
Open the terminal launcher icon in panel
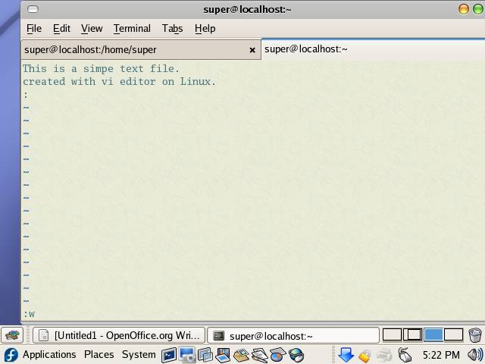coord(168,354)
